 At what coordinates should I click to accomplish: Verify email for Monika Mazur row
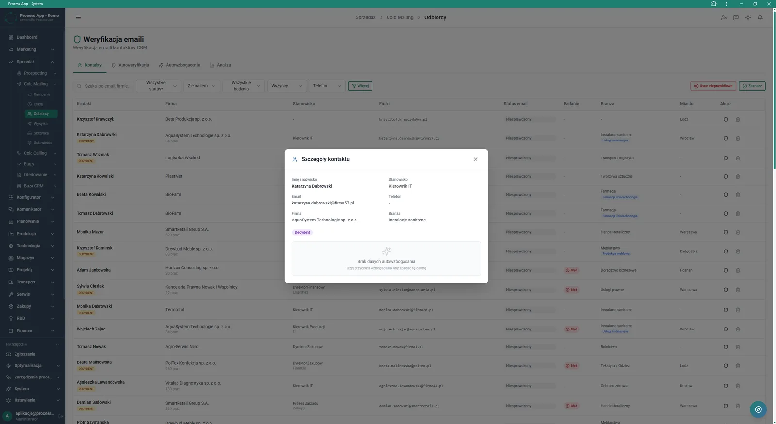[726, 232]
